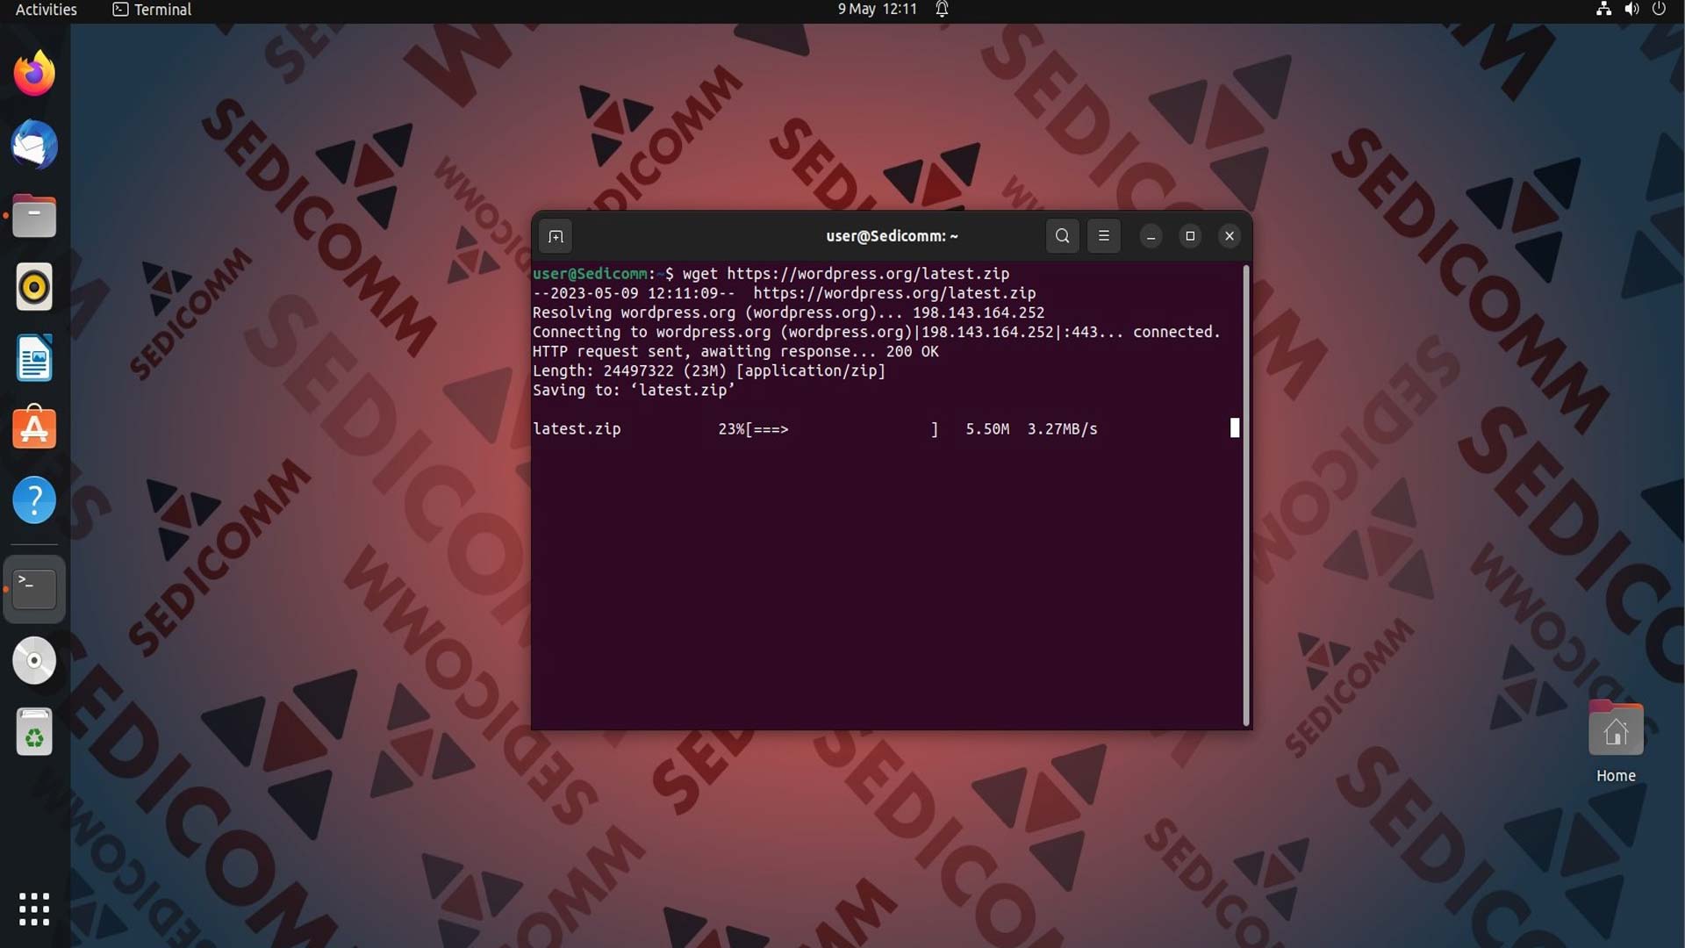Open the Files manager in dock
Viewport: 1685px width, 948px height.
(34, 216)
